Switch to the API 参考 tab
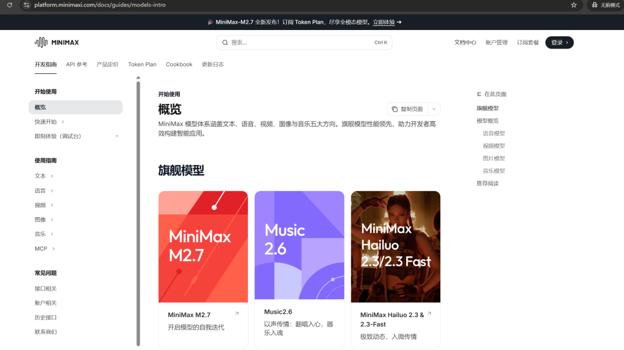The height and width of the screenshot is (350, 624). (x=76, y=65)
